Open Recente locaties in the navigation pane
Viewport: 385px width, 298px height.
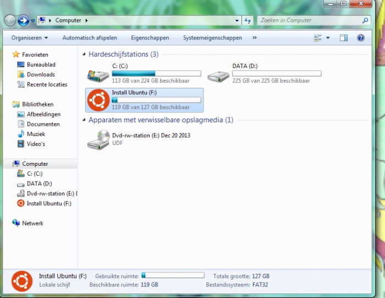47,85
